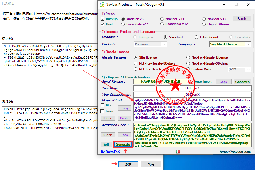Copy the Activation Code
This screenshot has height=170, width=255.
click(124, 135)
